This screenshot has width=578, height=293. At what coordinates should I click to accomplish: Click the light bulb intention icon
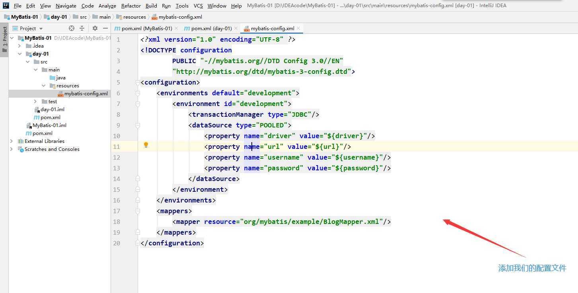point(146,145)
